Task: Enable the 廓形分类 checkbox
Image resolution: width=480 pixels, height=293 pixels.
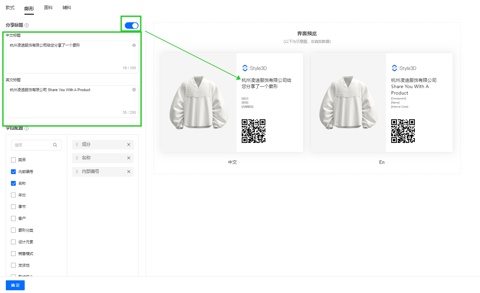Action: [x=13, y=230]
